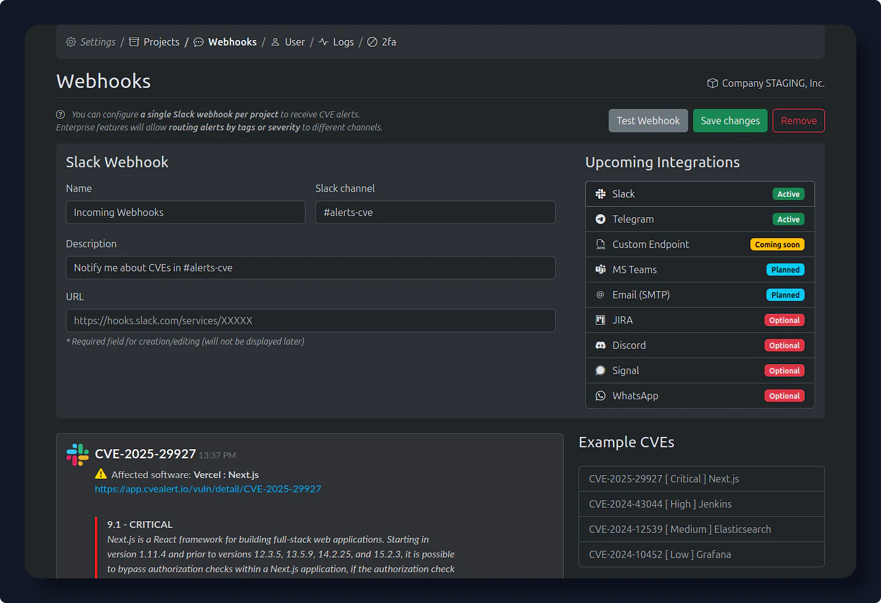Click the JIRA icon in integrations list
881x603 pixels.
[x=601, y=320]
